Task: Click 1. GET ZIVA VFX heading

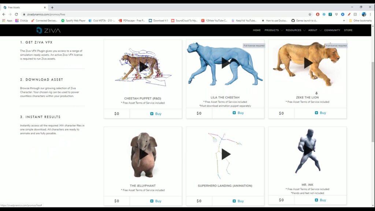Action: pos(36,42)
